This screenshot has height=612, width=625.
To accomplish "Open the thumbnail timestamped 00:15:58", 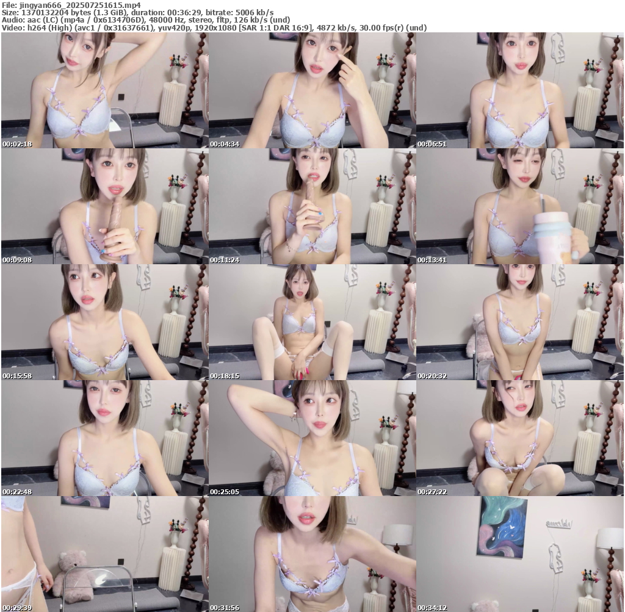I will [104, 322].
